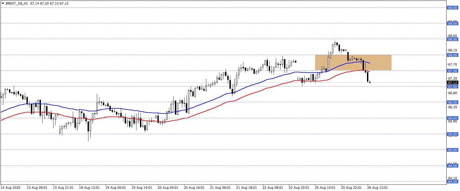Click the 64.00 price level label
Viewport: 460px width, 191px height.
(452, 181)
